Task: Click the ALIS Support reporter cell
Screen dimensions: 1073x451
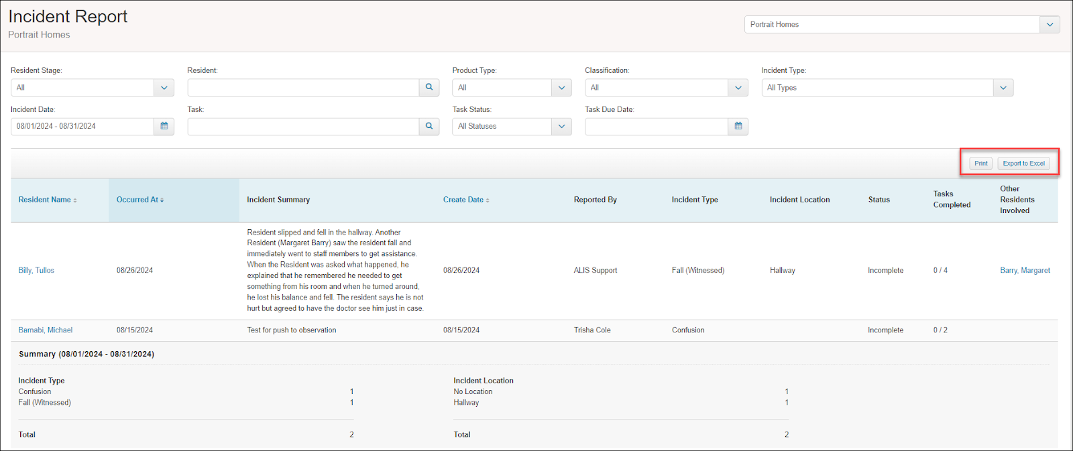Action: point(596,270)
